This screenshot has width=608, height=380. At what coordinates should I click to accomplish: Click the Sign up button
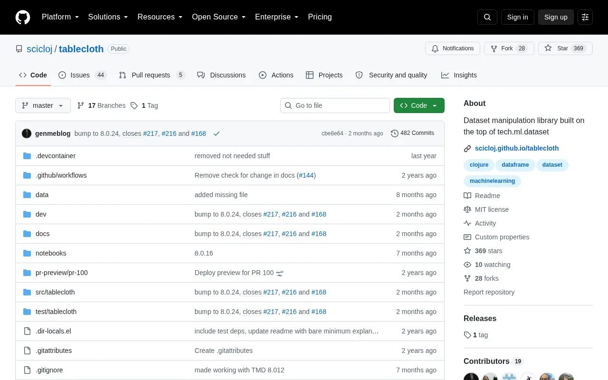pos(556,17)
